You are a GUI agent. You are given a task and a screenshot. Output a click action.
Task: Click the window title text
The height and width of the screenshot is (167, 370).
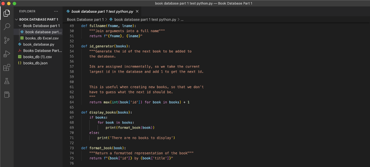(204, 3)
